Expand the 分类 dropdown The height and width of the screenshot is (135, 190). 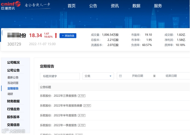98,76
